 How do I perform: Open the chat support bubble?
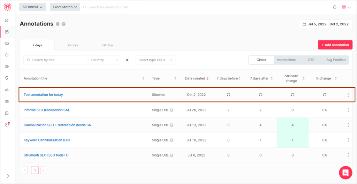point(345,172)
